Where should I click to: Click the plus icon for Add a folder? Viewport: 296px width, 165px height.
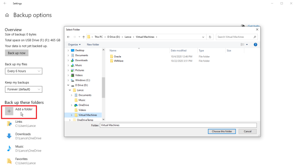click(9, 111)
